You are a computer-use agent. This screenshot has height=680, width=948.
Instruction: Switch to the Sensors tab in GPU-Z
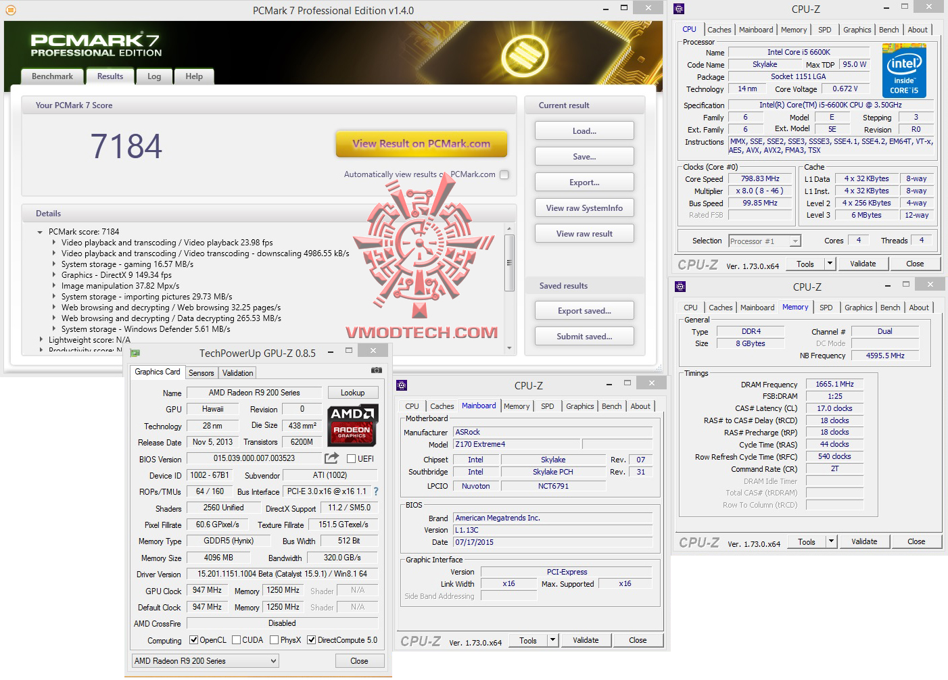pos(201,373)
